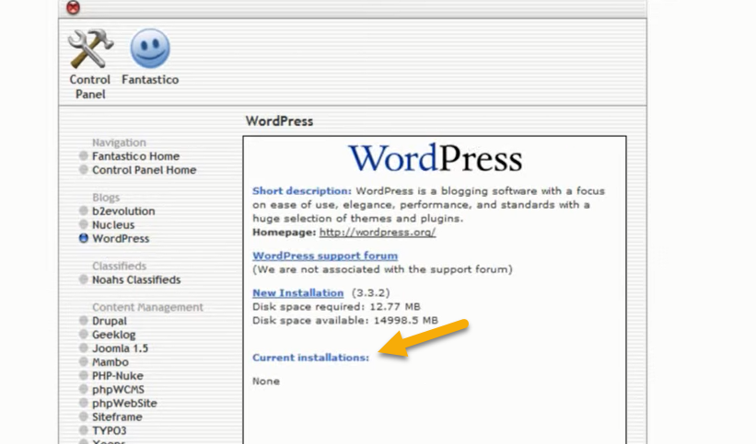
Task: Open Control Panel Home link
Action: coord(145,170)
